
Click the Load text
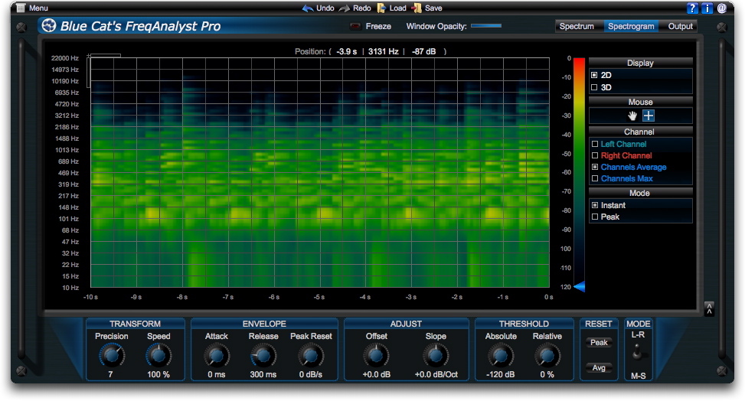click(x=397, y=8)
